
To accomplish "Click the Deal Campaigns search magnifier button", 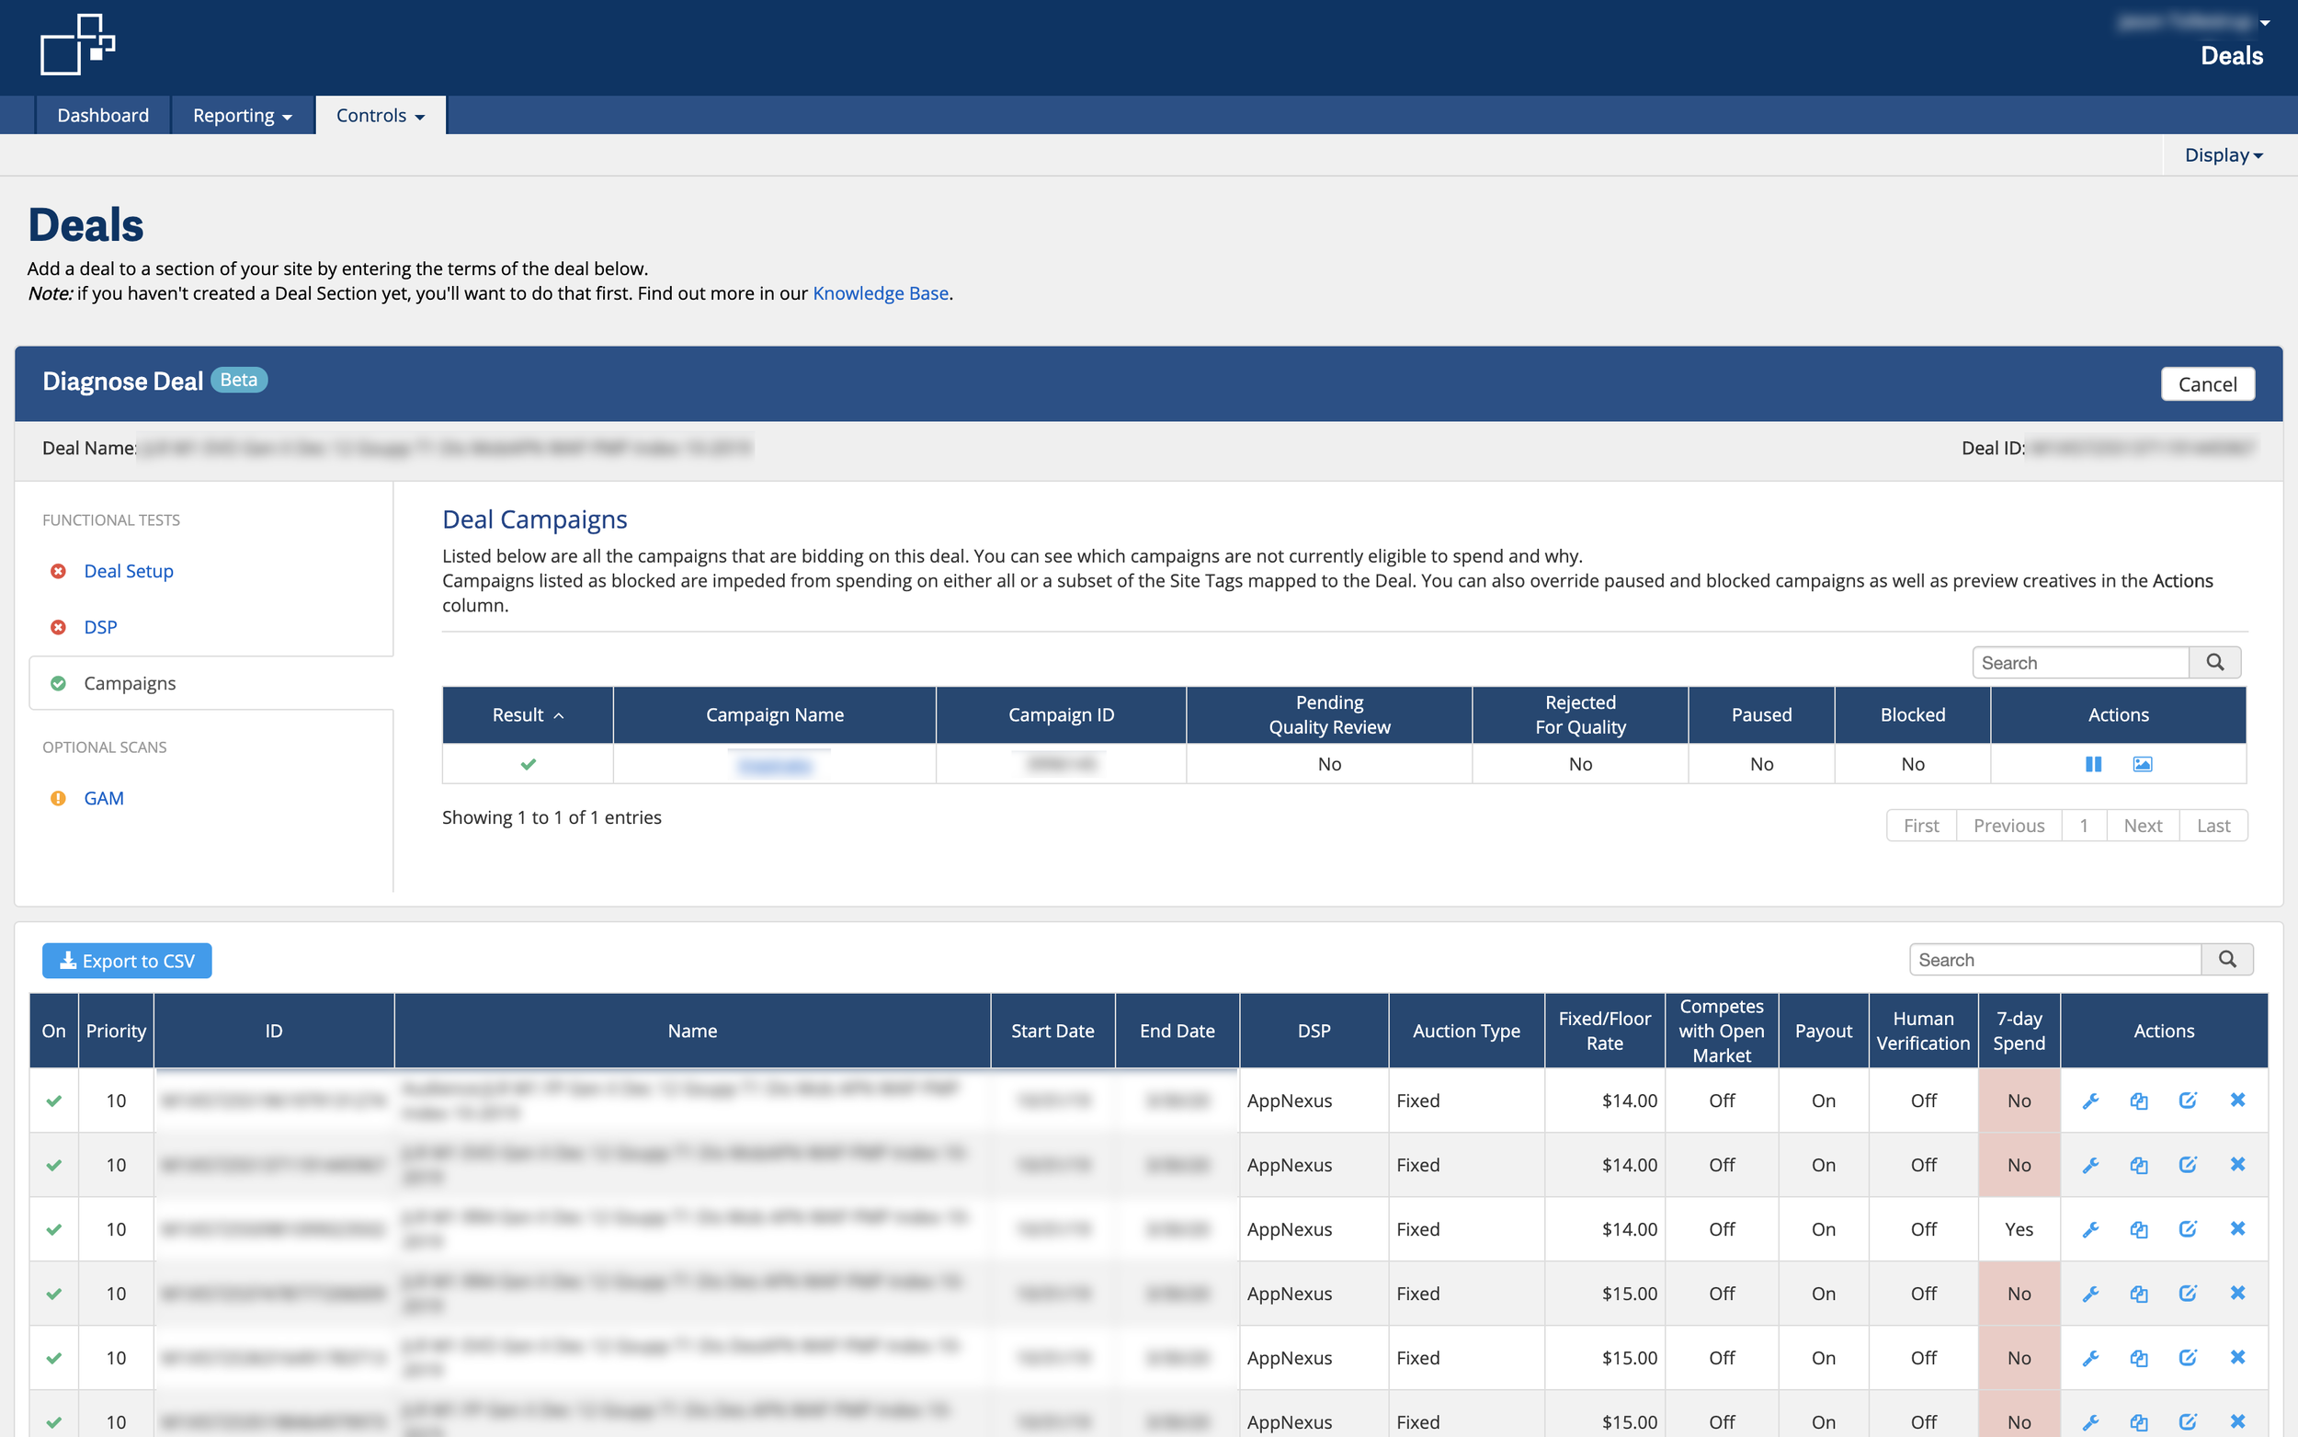I will (2214, 663).
